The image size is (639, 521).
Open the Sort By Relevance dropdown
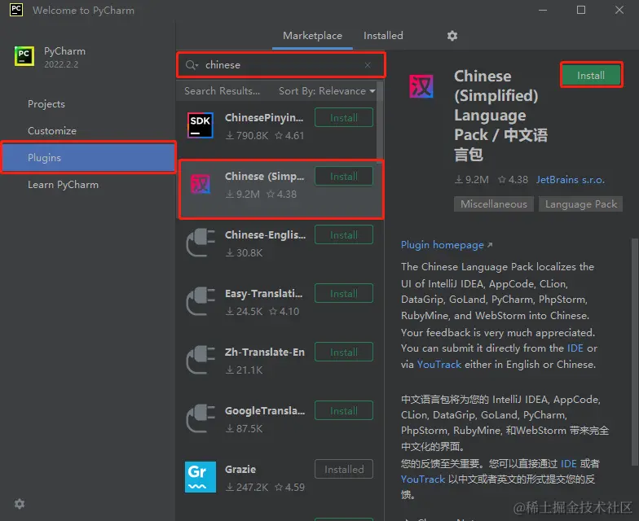click(x=327, y=91)
